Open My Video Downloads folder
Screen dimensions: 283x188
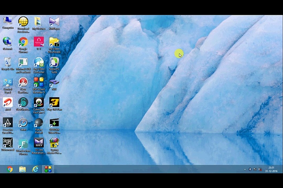[x=54, y=45]
